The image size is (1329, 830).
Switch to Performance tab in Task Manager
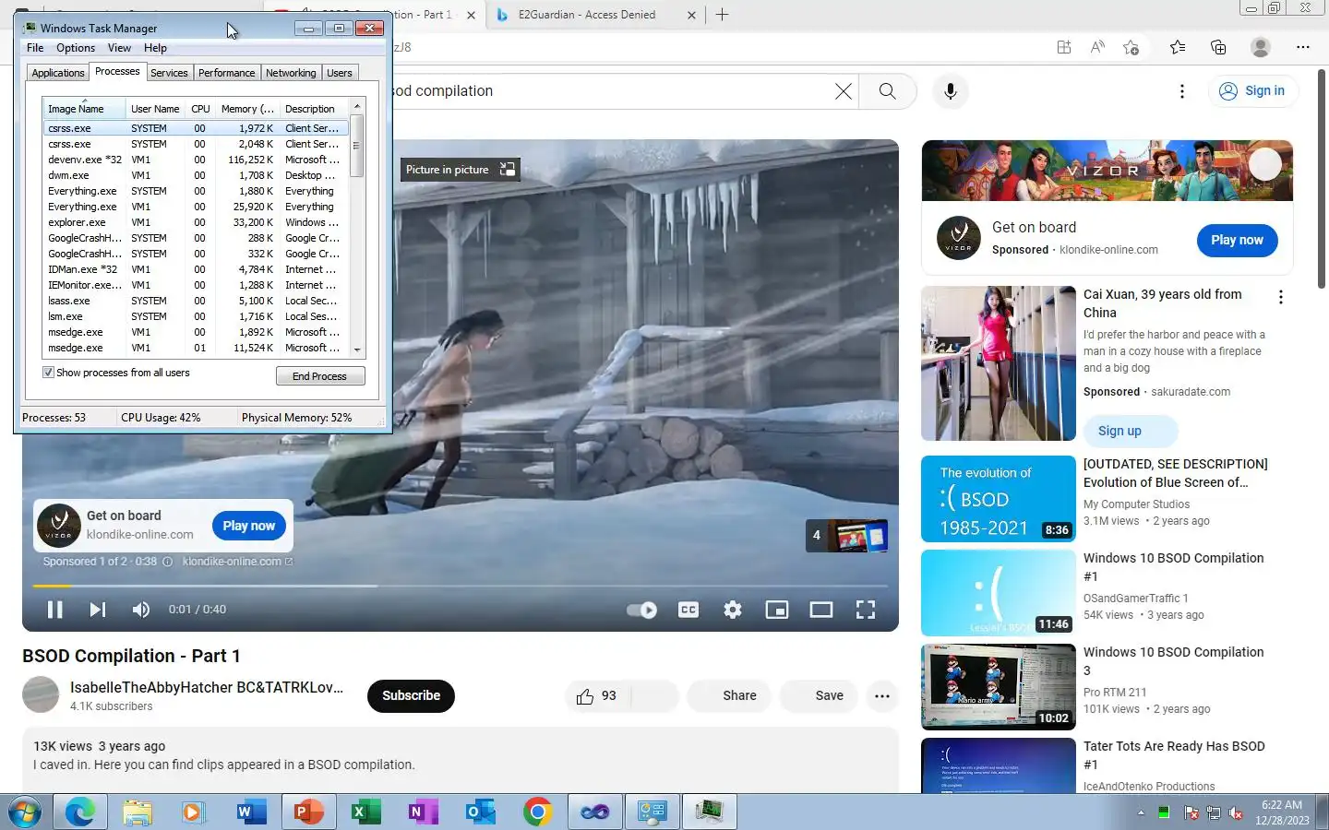click(226, 73)
